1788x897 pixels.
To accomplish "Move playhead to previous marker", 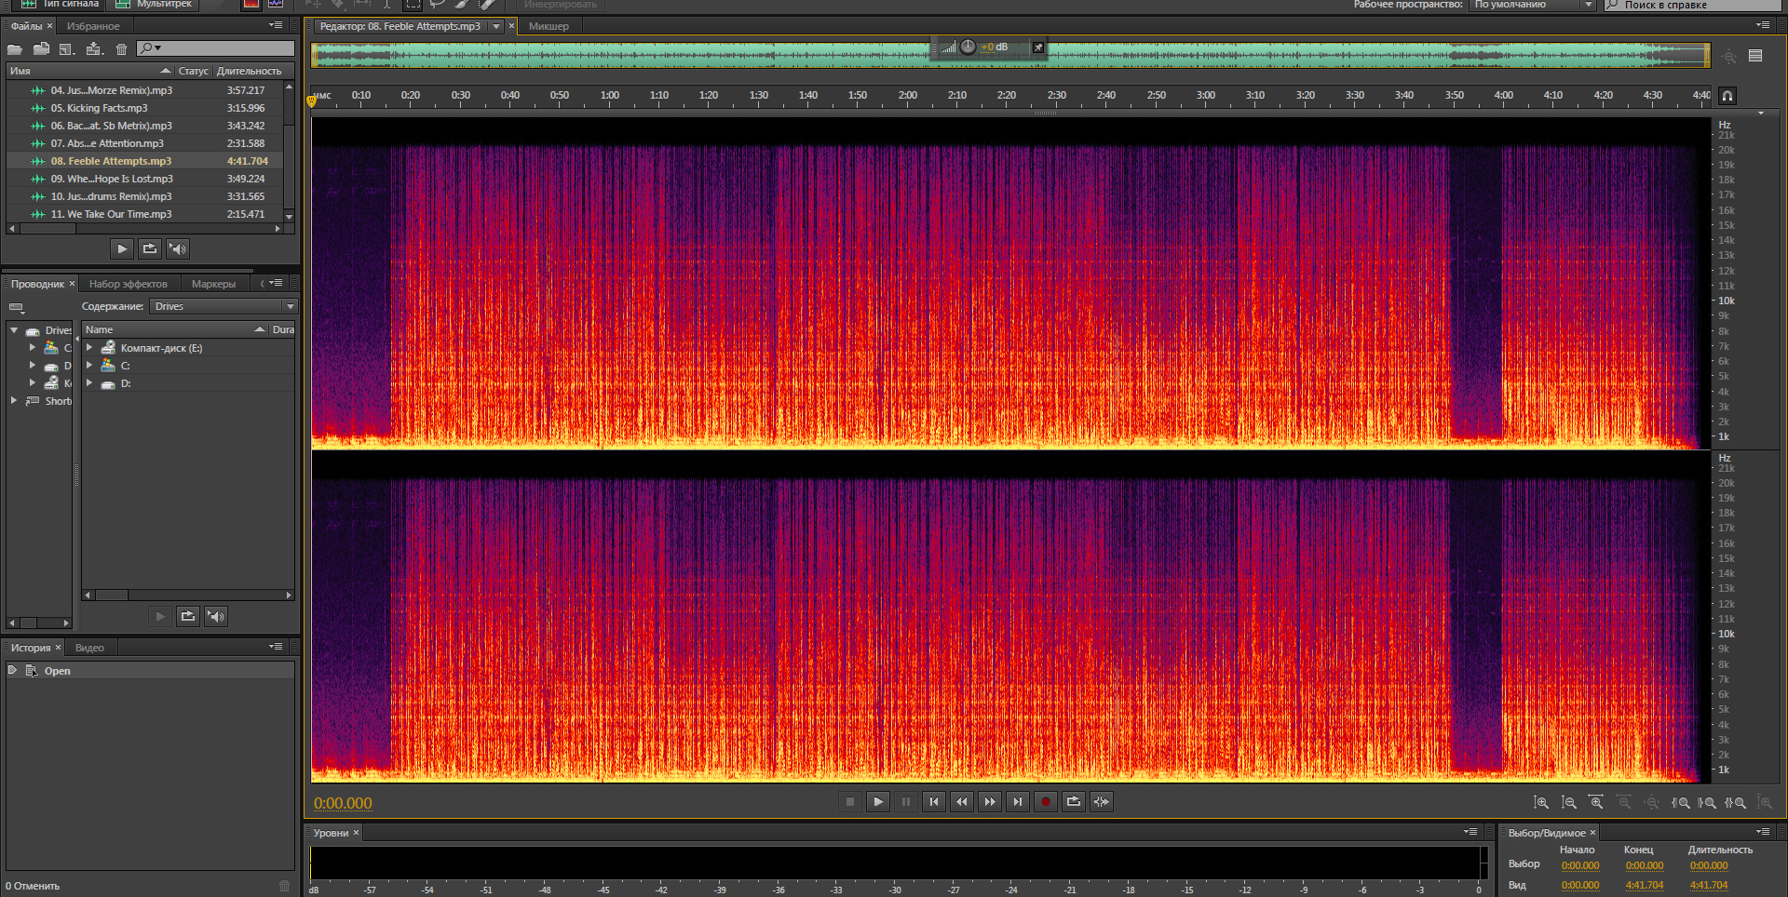I will (x=933, y=801).
